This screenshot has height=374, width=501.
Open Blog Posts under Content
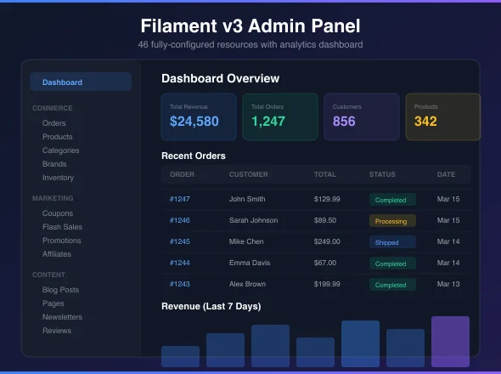(60, 290)
